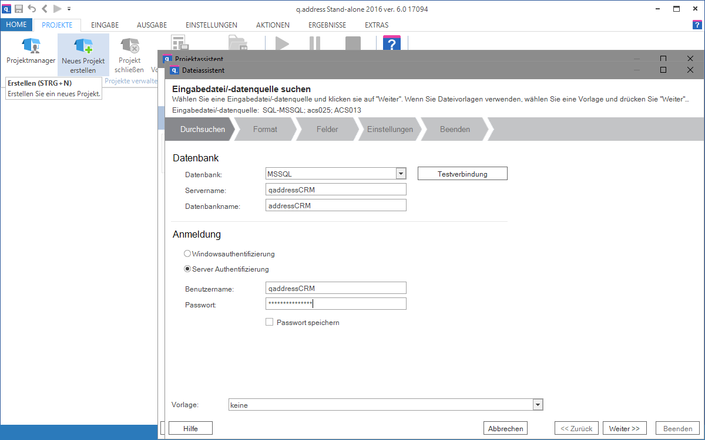Open the EINSTELLUNGEN ribbon tab

pyautogui.click(x=211, y=25)
